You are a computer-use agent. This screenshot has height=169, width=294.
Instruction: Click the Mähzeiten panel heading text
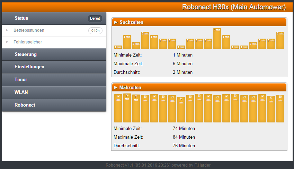(x=130, y=87)
